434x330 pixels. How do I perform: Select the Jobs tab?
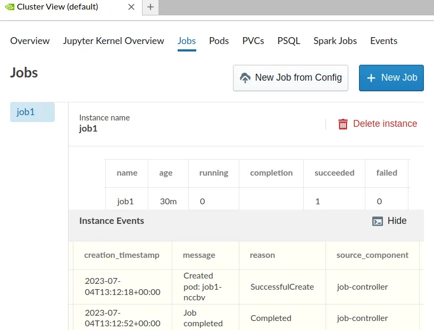(x=187, y=41)
